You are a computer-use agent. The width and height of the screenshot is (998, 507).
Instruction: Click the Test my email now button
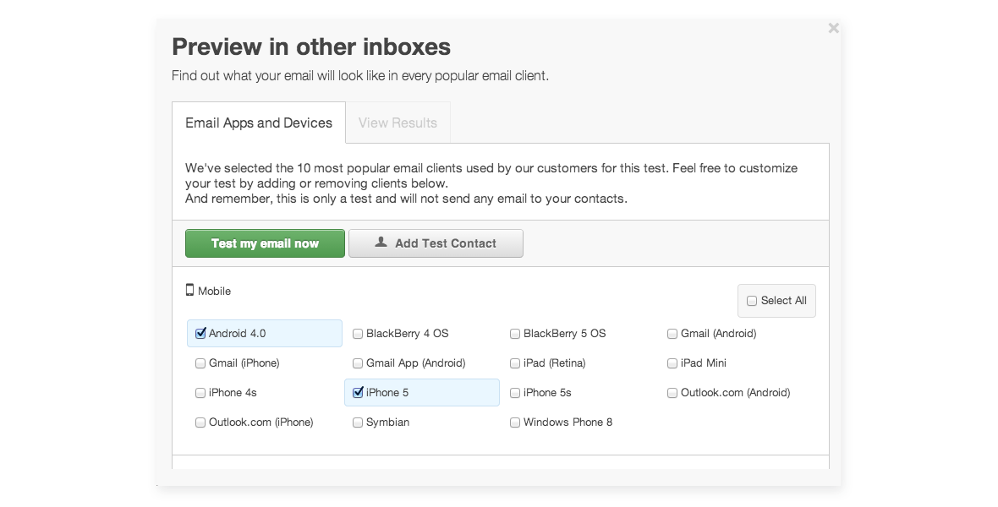coord(265,243)
